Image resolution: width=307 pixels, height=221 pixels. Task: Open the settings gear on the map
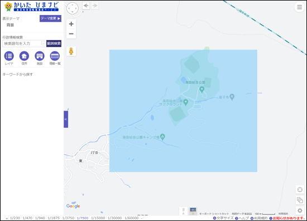tap(300, 210)
